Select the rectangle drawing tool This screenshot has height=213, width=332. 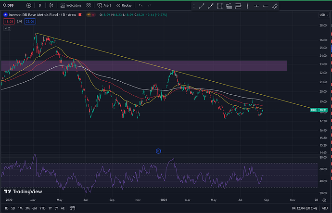click(x=219, y=6)
